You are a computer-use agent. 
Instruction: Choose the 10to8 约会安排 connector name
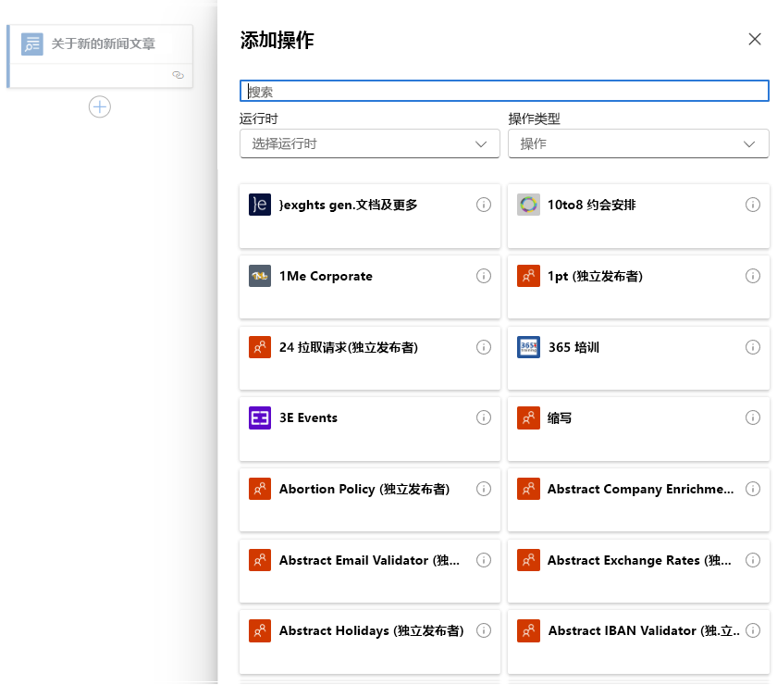[592, 205]
